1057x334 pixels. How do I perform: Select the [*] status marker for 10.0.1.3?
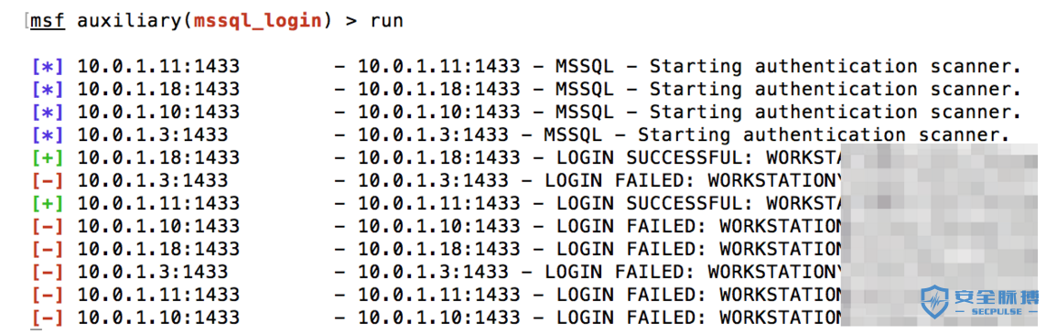coord(48,135)
